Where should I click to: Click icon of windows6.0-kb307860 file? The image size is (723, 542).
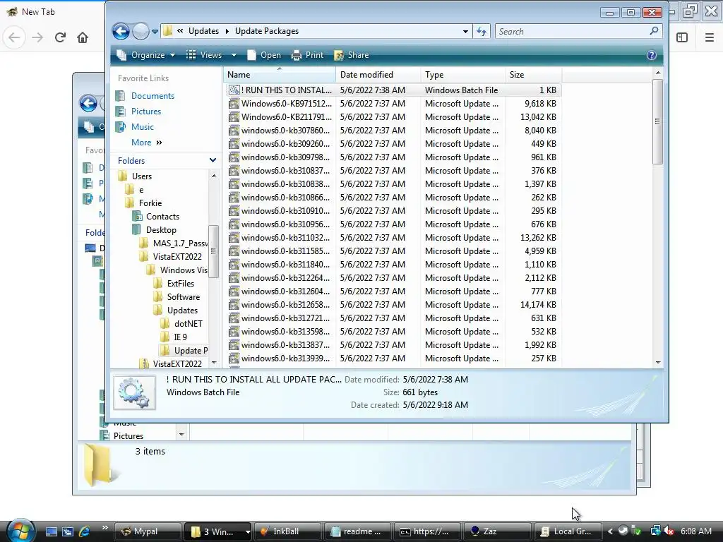pyautogui.click(x=234, y=131)
